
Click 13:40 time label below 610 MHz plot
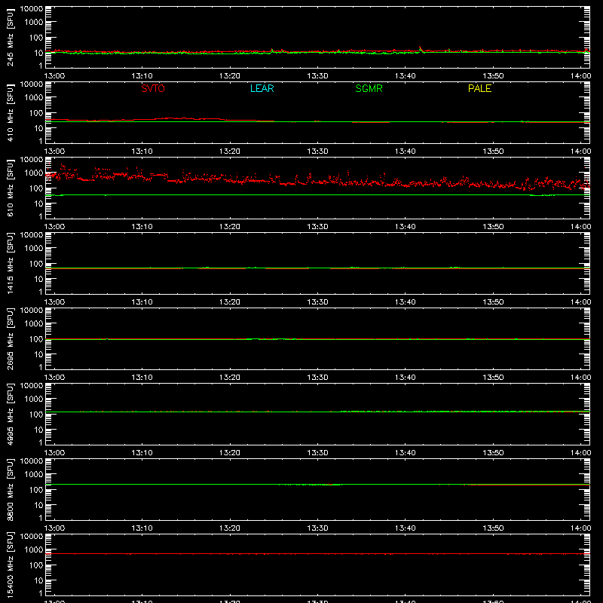click(406, 227)
